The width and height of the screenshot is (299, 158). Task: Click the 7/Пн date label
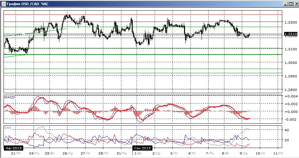[x=210, y=153]
